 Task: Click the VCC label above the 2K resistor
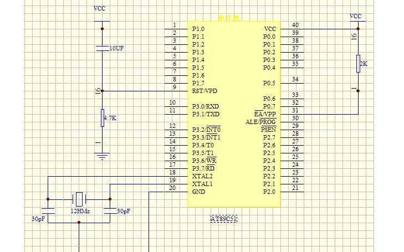tap(356, 16)
